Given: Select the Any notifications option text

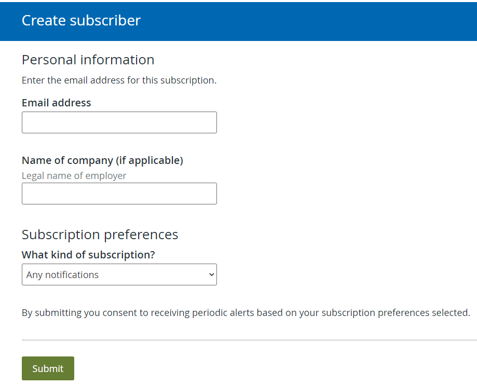Looking at the screenshot, I should pyautogui.click(x=62, y=274).
